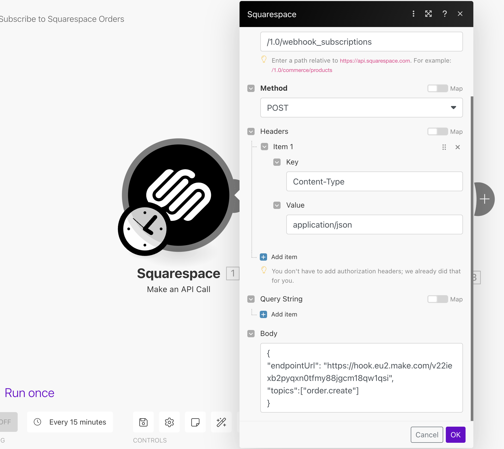Remove header Item 1

(x=458, y=147)
